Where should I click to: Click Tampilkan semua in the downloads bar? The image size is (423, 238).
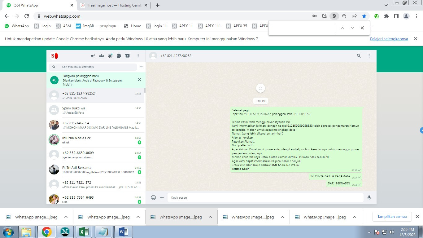pyautogui.click(x=392, y=217)
